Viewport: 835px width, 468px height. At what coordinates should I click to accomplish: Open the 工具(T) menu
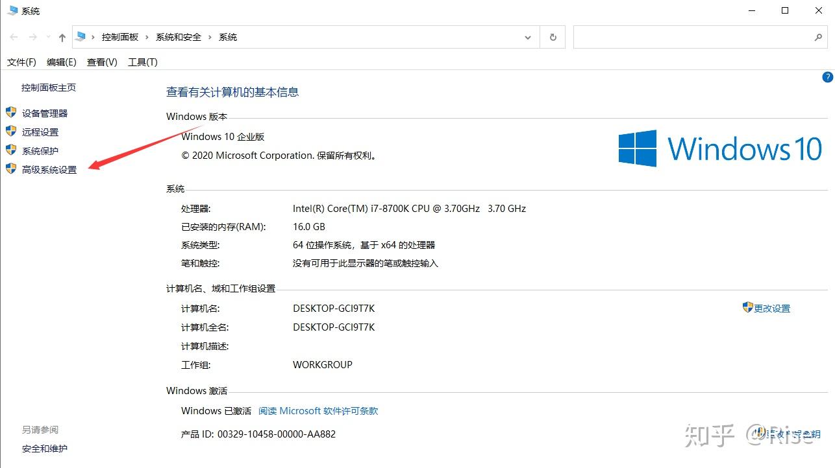143,62
